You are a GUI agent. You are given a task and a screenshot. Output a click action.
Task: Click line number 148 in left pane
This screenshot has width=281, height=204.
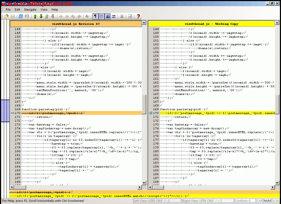tap(17, 29)
